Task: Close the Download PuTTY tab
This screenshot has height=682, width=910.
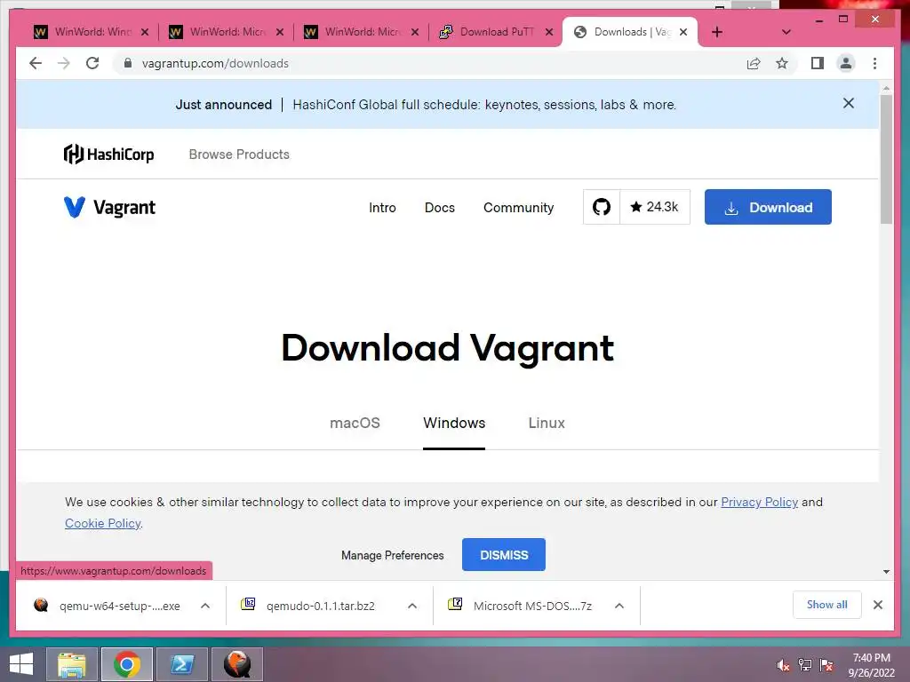Action: click(549, 32)
